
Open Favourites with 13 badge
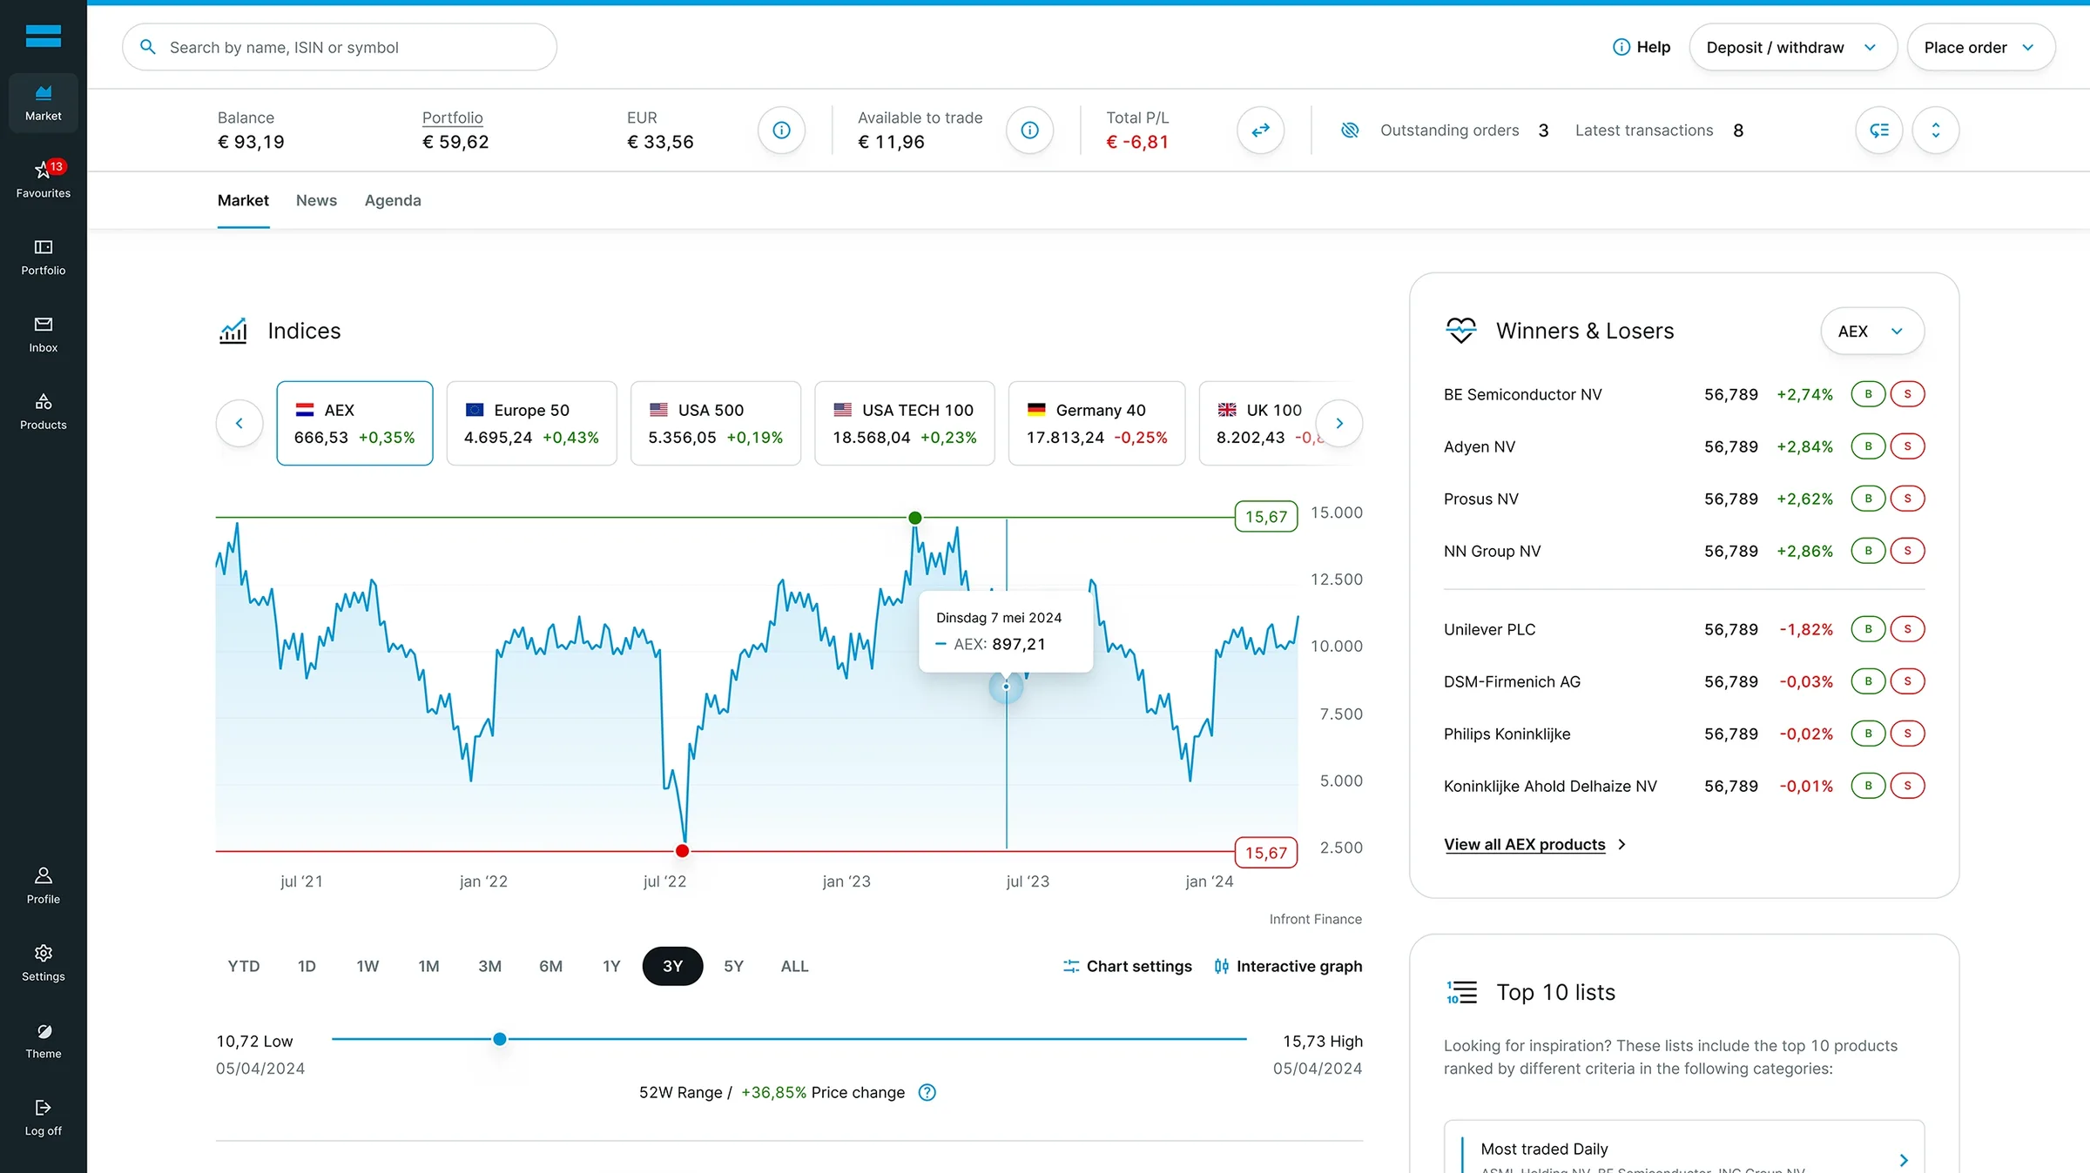pos(43,179)
